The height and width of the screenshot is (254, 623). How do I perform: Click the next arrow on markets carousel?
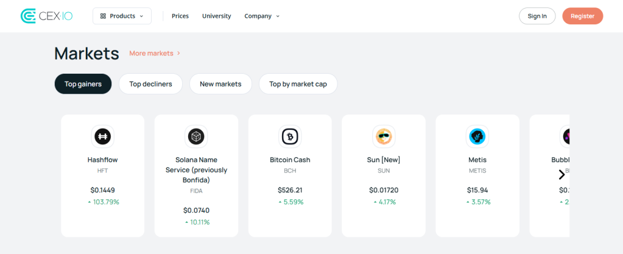point(561,175)
